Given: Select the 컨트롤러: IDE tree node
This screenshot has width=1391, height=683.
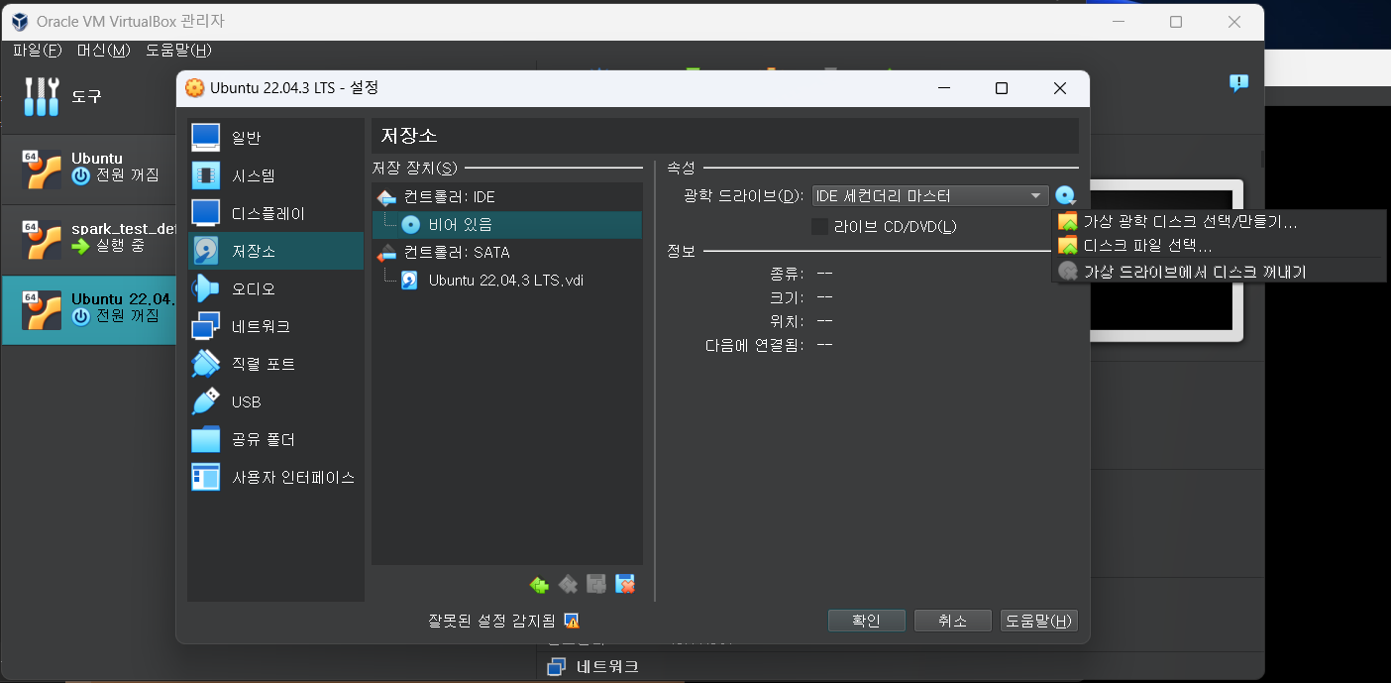Looking at the screenshot, I should coord(506,197).
